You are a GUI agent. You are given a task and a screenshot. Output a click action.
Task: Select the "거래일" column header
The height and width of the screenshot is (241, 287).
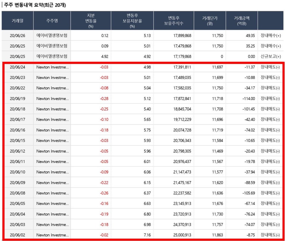click(x=18, y=21)
